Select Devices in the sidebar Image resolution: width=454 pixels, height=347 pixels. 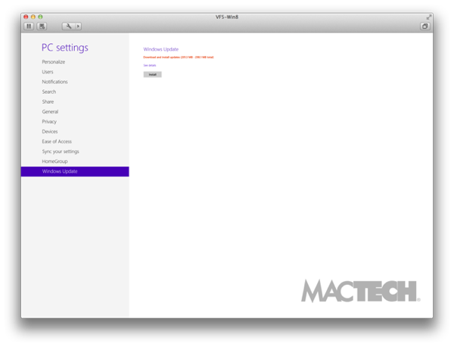pyautogui.click(x=50, y=132)
